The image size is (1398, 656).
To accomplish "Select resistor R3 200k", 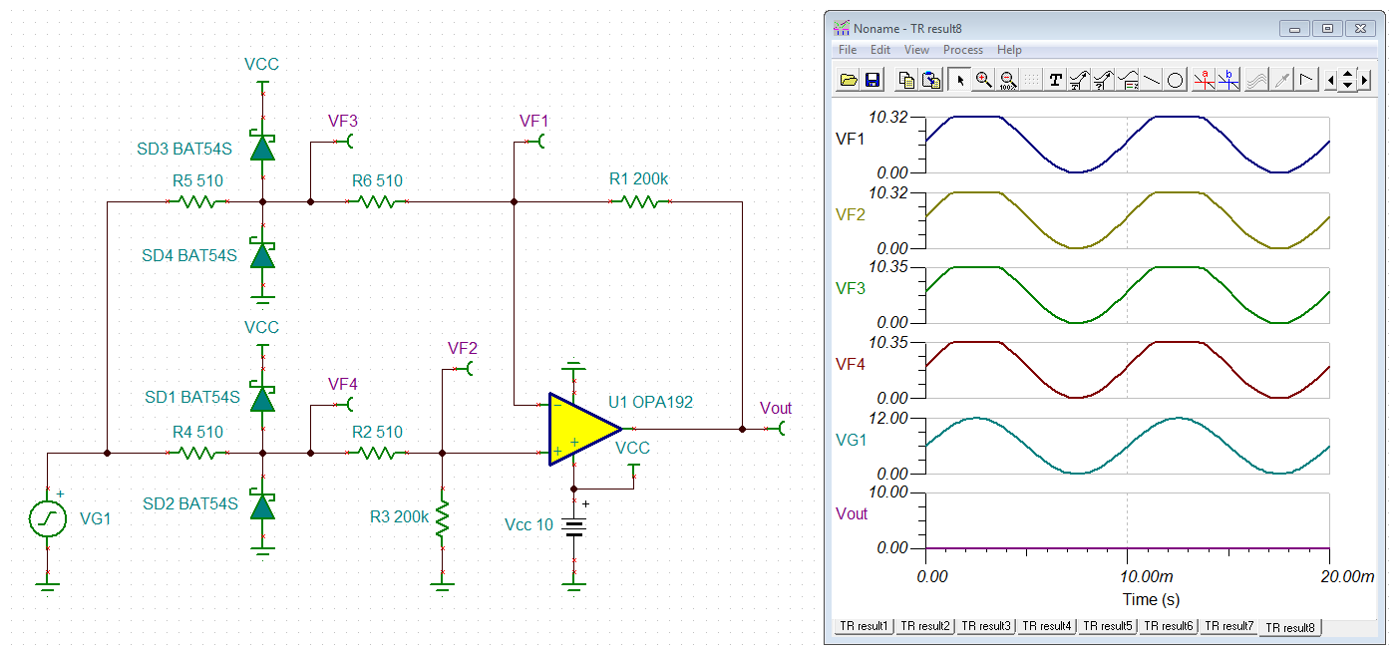I will [442, 516].
